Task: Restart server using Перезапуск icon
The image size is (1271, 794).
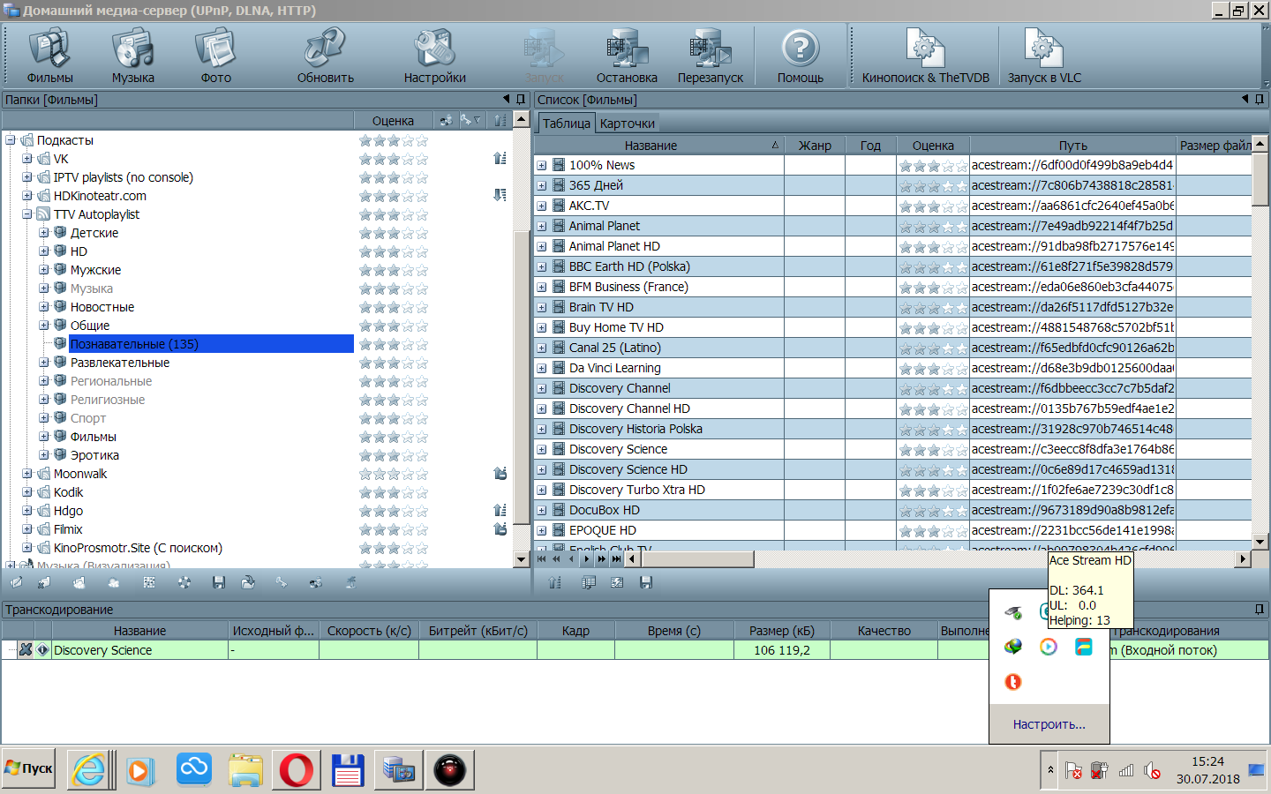Action: point(711,55)
